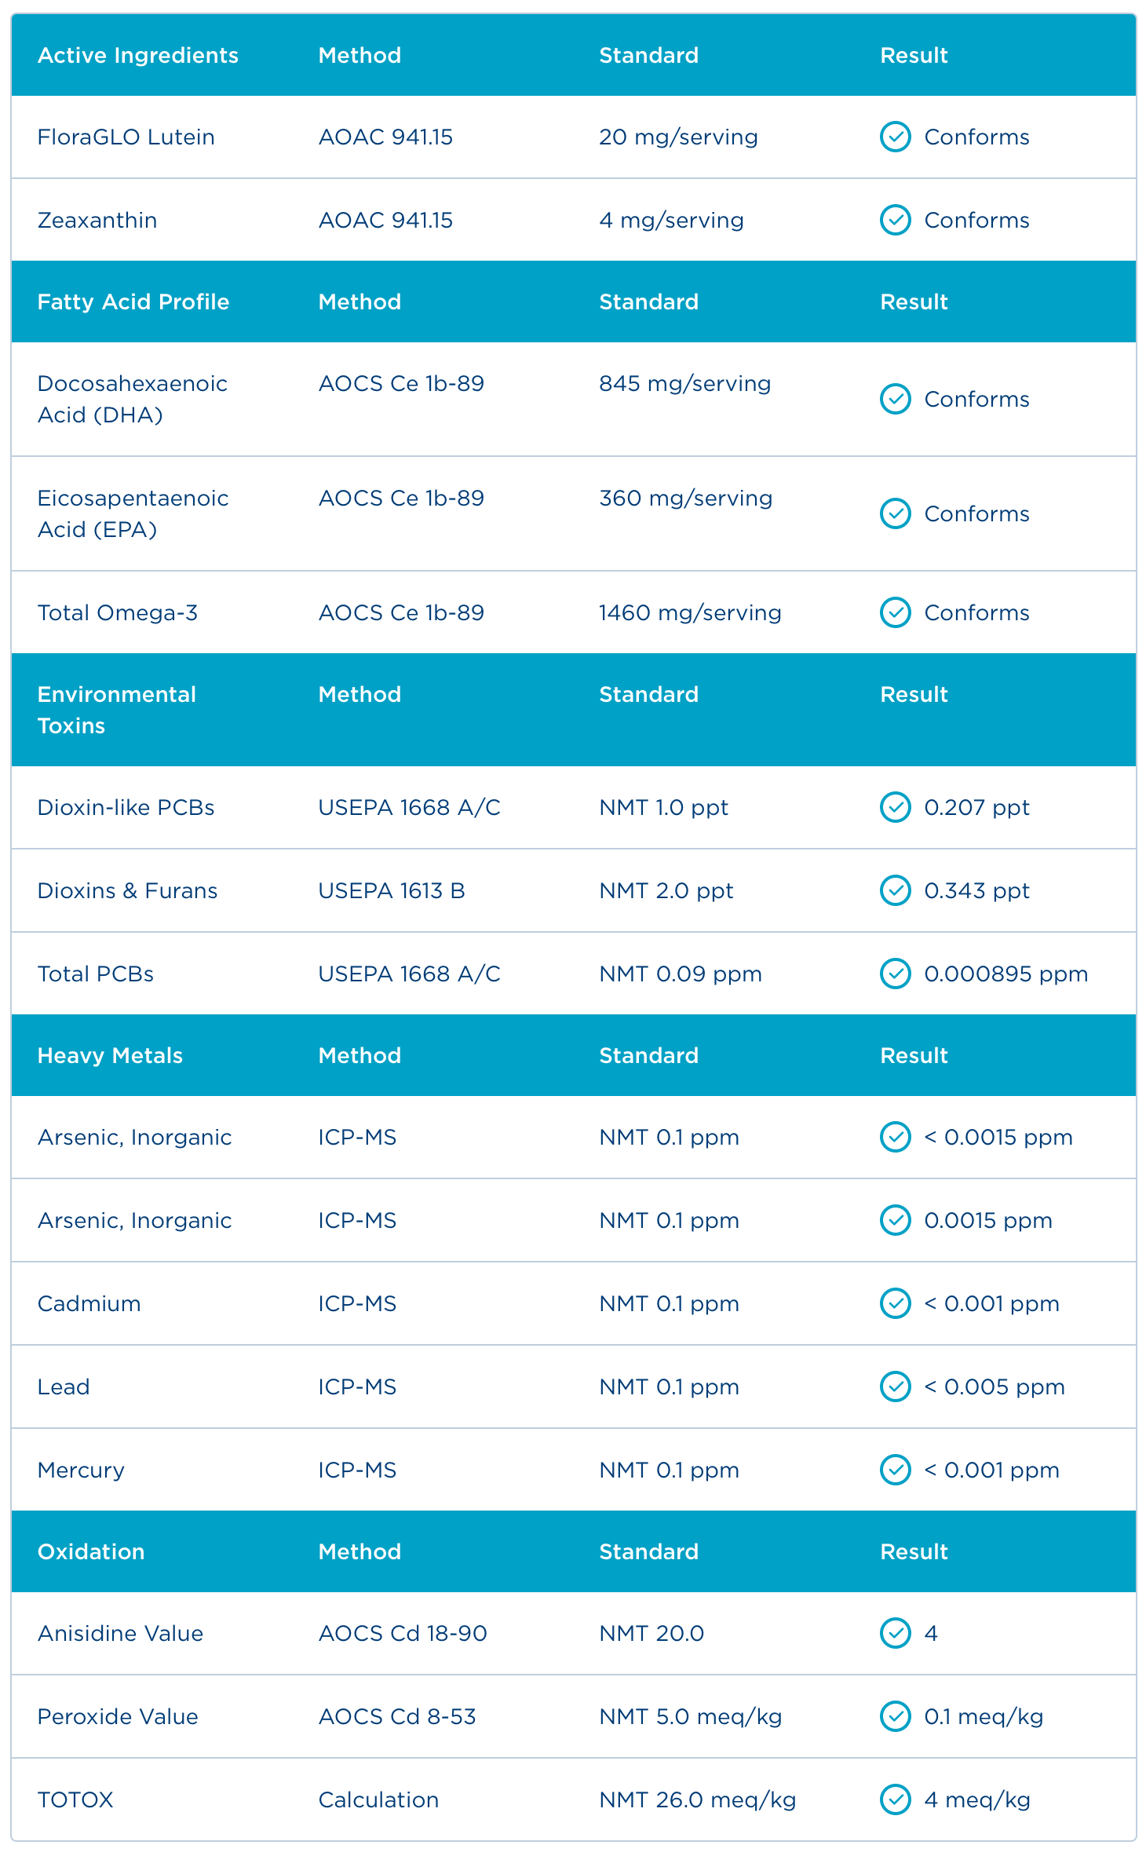Select the Peroxide Value row label
The image size is (1146, 1856).
[x=118, y=1716]
